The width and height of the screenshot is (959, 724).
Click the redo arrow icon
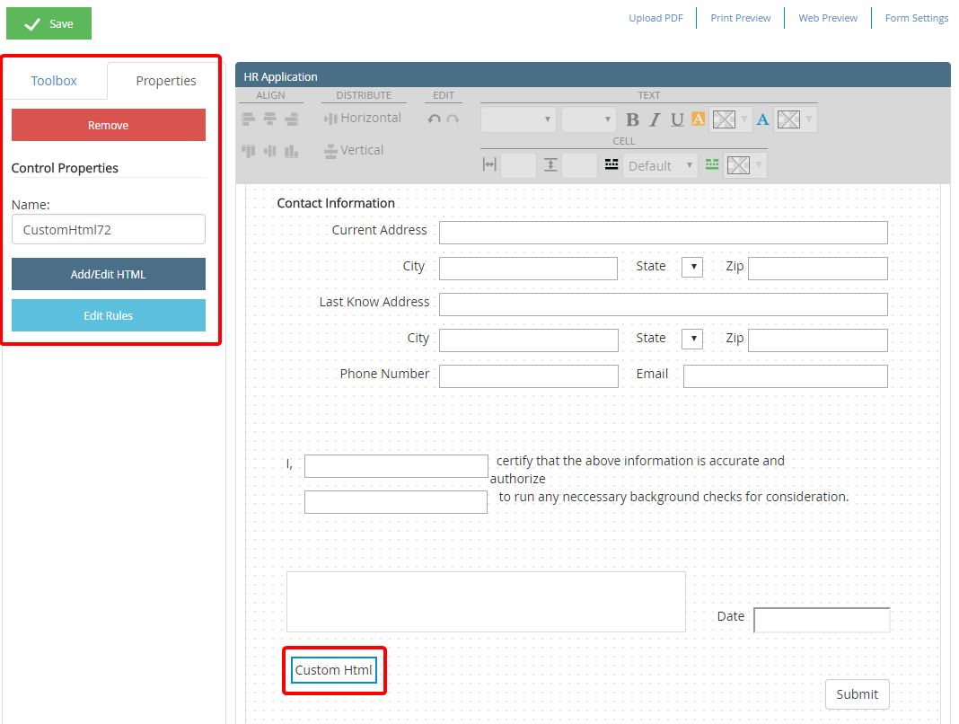pos(453,119)
